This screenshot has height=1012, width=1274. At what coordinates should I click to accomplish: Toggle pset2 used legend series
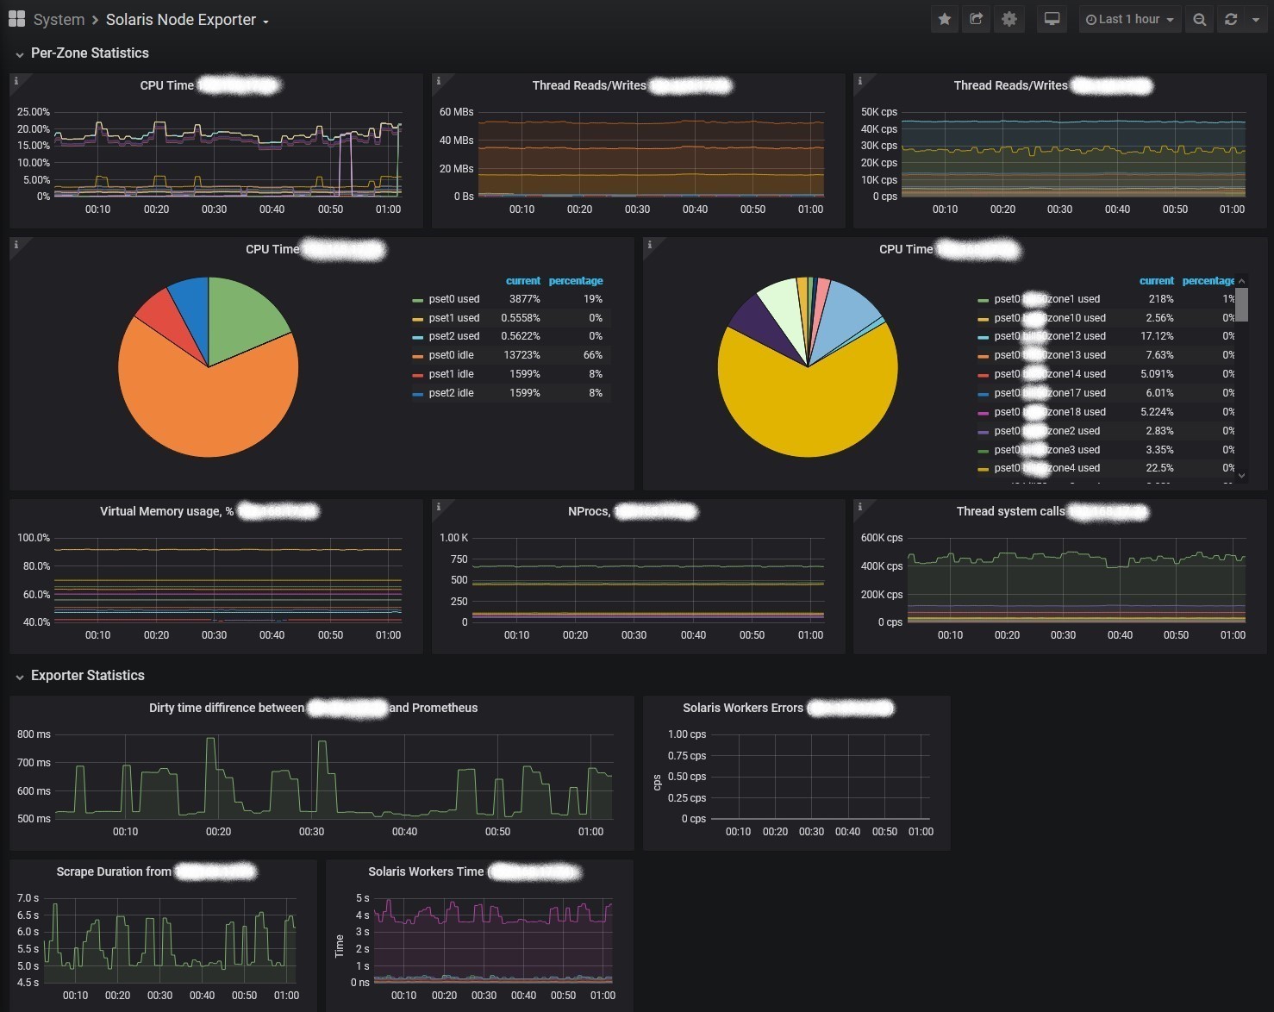coord(454,336)
